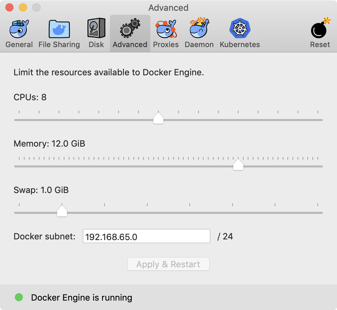Open the Daemon flaming whale pane
The width and height of the screenshot is (337, 310).
click(199, 33)
